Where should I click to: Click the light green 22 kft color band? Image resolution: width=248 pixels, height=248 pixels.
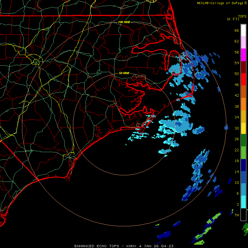coord(243,153)
